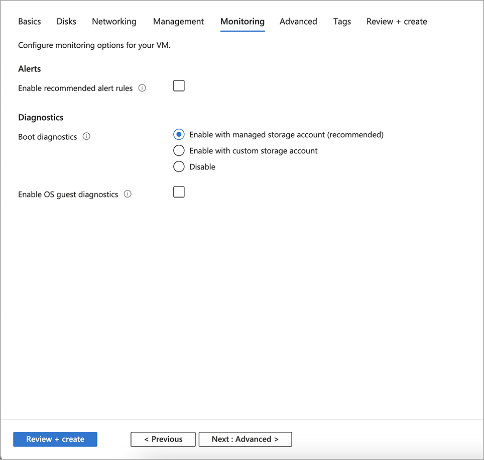This screenshot has width=484, height=460.
Task: Go to the Networking tab
Action: pos(114,22)
